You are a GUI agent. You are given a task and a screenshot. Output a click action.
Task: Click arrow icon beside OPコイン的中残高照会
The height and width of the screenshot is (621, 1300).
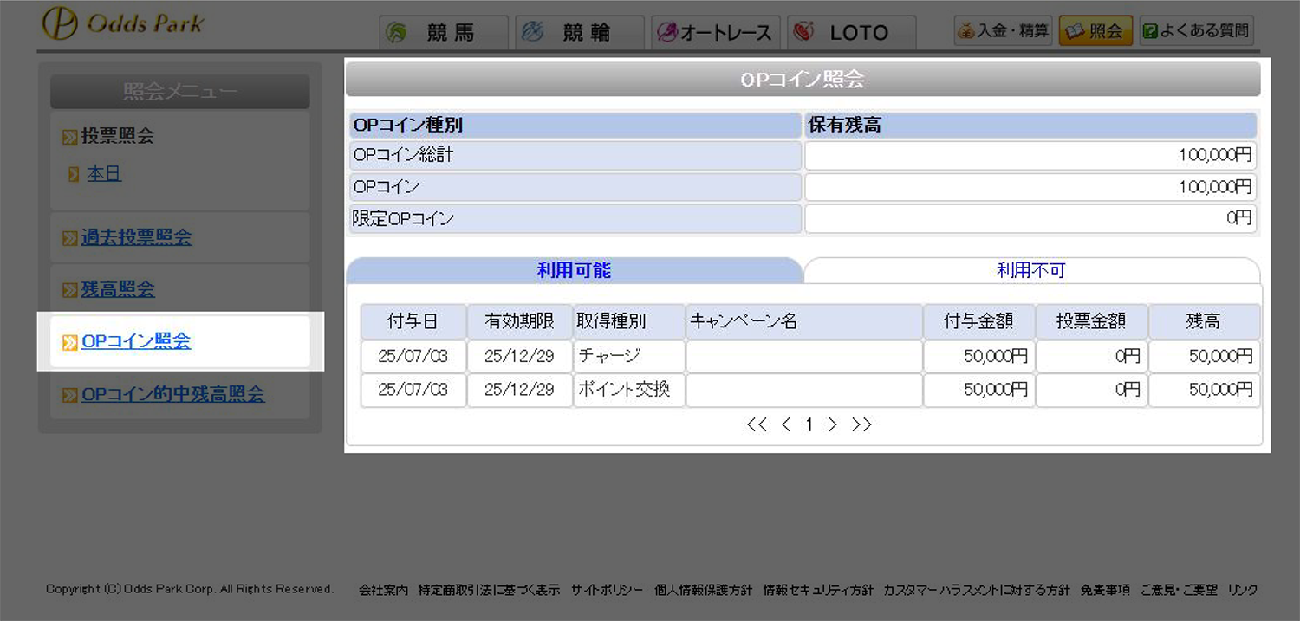(70, 396)
